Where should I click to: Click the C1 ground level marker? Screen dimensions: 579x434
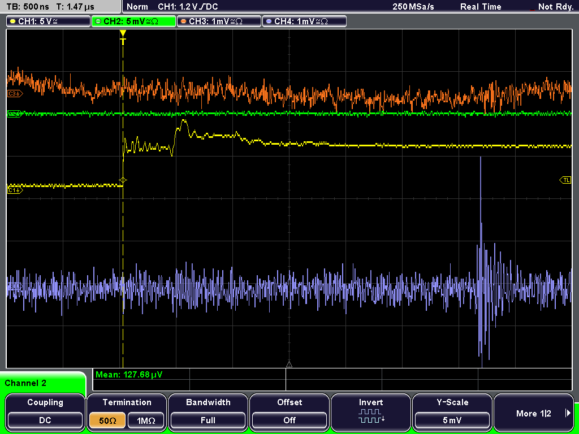tap(15, 190)
